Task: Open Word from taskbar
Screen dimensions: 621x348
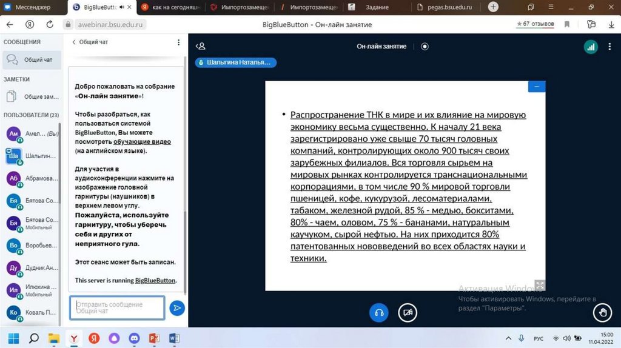Action: (x=174, y=338)
